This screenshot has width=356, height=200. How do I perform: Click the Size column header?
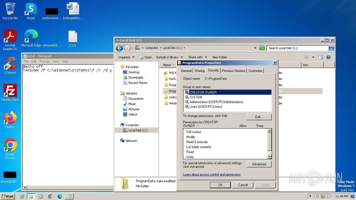[312, 65]
